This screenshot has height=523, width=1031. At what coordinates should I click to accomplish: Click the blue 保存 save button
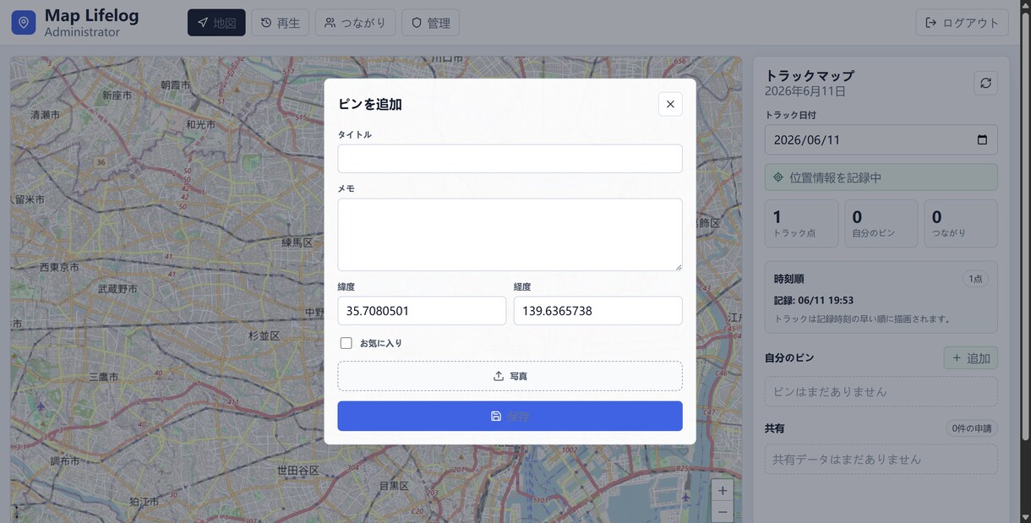click(510, 417)
